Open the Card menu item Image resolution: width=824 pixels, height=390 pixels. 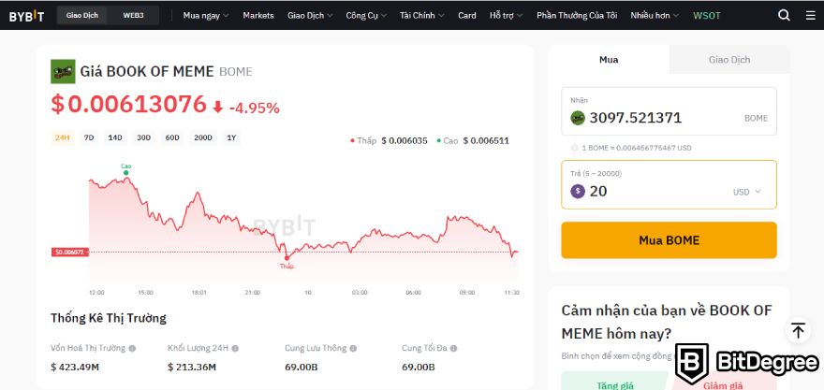[466, 15]
